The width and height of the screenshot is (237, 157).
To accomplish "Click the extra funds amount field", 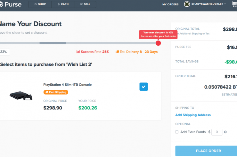I will point(217,132).
